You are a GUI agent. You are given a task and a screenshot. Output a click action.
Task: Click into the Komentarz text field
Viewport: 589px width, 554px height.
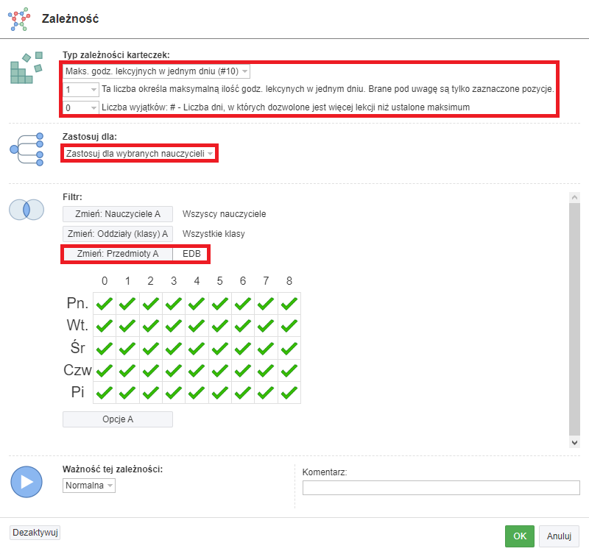point(441,488)
